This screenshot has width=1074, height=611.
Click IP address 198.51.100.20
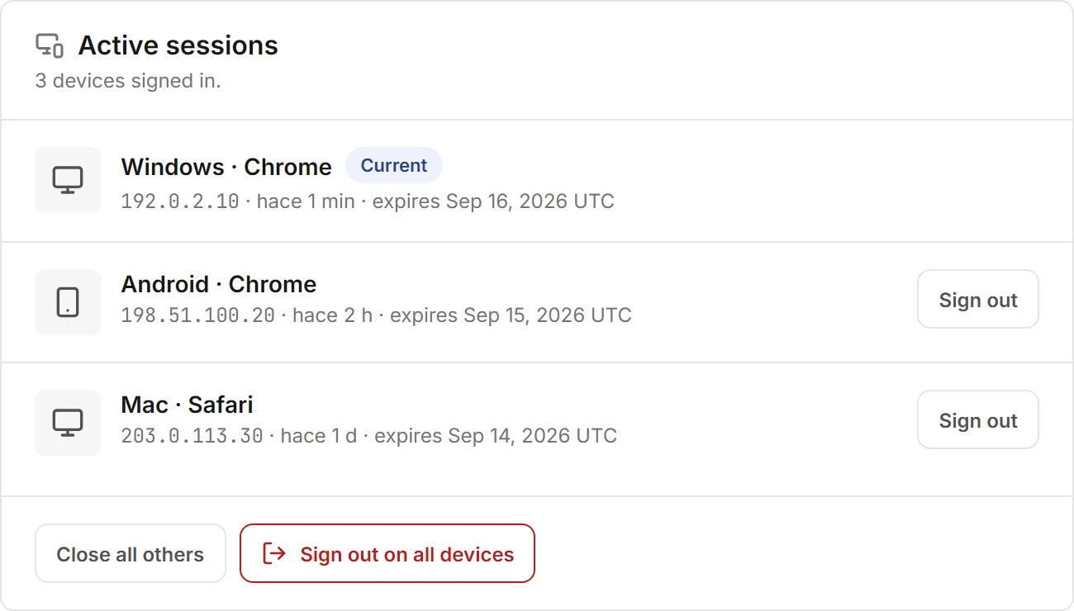pyautogui.click(x=198, y=315)
